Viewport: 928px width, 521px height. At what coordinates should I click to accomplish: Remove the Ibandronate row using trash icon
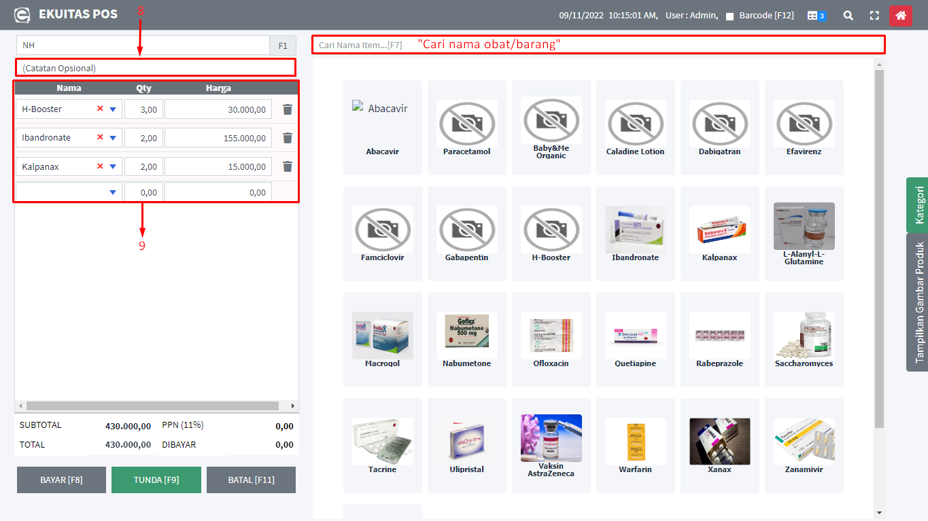pos(288,138)
